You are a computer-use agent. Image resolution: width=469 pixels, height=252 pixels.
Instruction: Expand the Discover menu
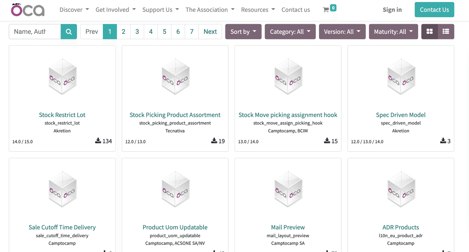pos(74,10)
